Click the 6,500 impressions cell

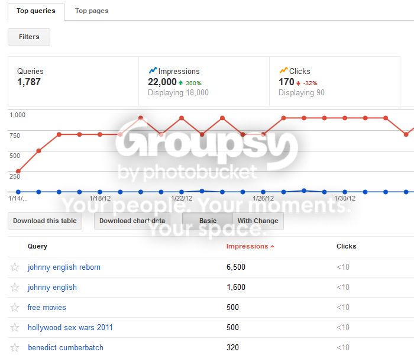tap(236, 267)
